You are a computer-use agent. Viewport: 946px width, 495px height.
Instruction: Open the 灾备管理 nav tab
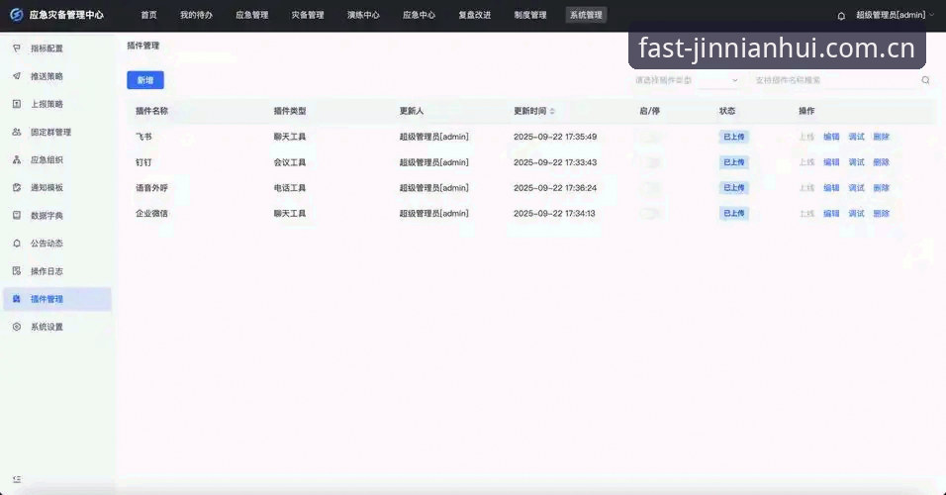tap(308, 15)
